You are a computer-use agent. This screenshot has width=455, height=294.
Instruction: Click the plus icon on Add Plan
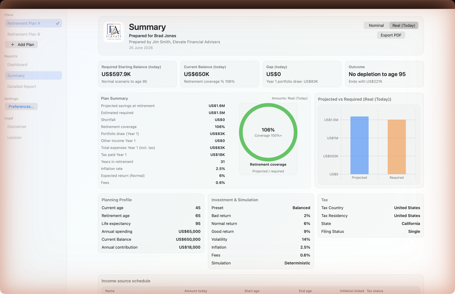coord(13,45)
